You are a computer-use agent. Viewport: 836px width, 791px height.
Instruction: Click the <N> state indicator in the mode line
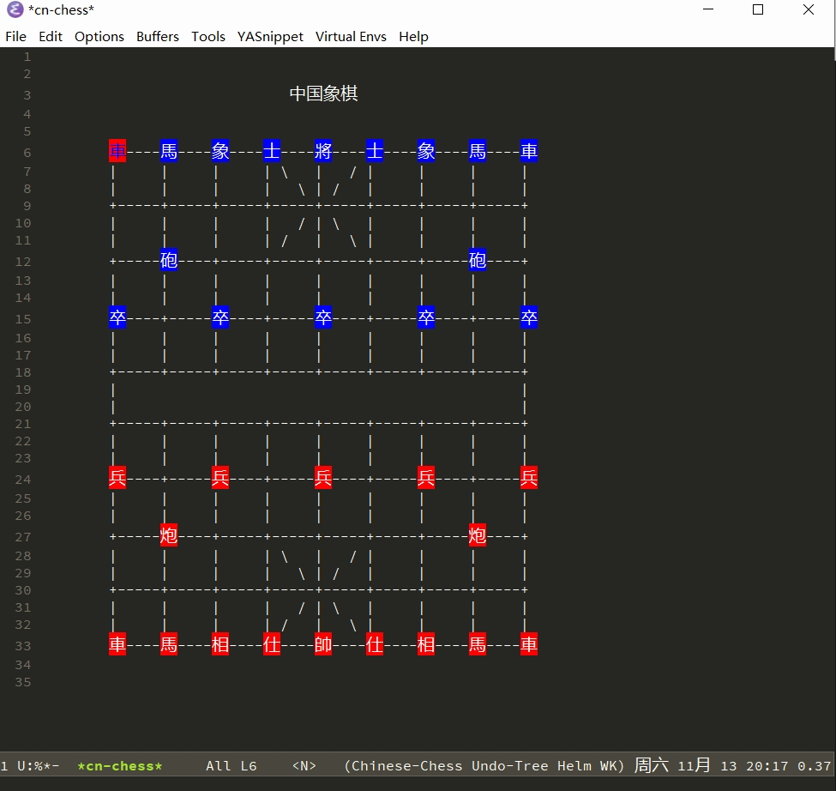point(304,766)
